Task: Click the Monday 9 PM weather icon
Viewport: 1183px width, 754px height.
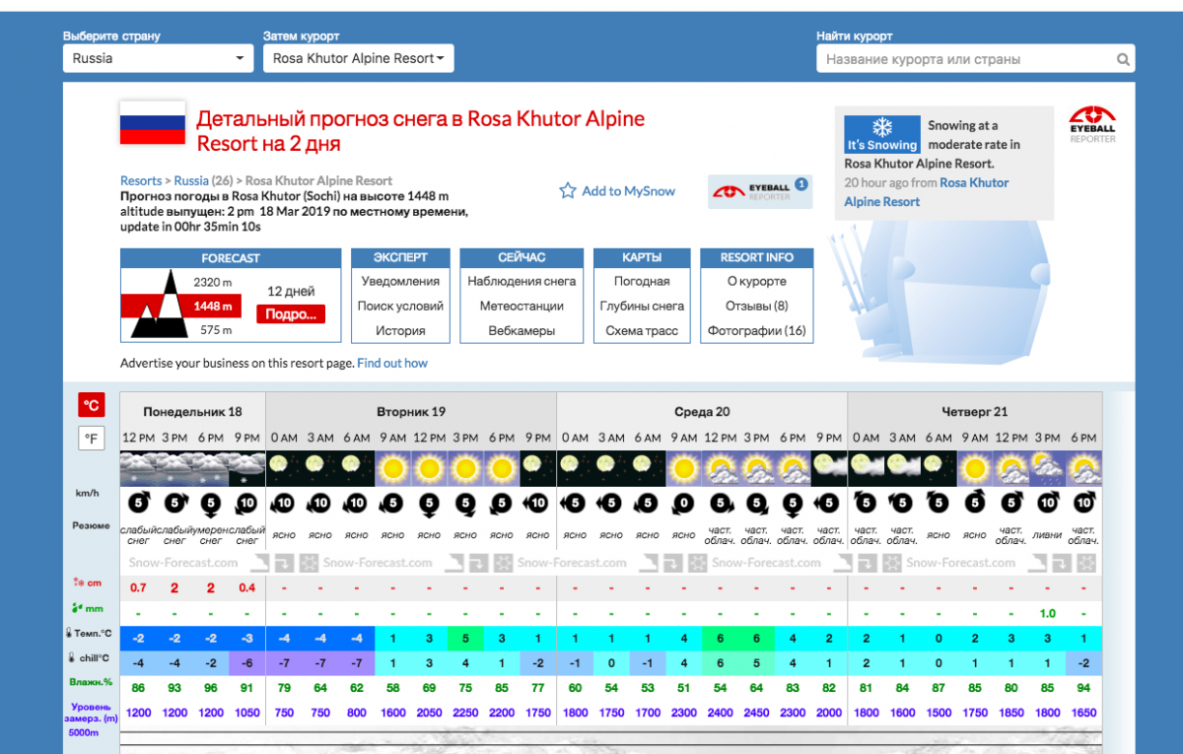Action: click(247, 468)
